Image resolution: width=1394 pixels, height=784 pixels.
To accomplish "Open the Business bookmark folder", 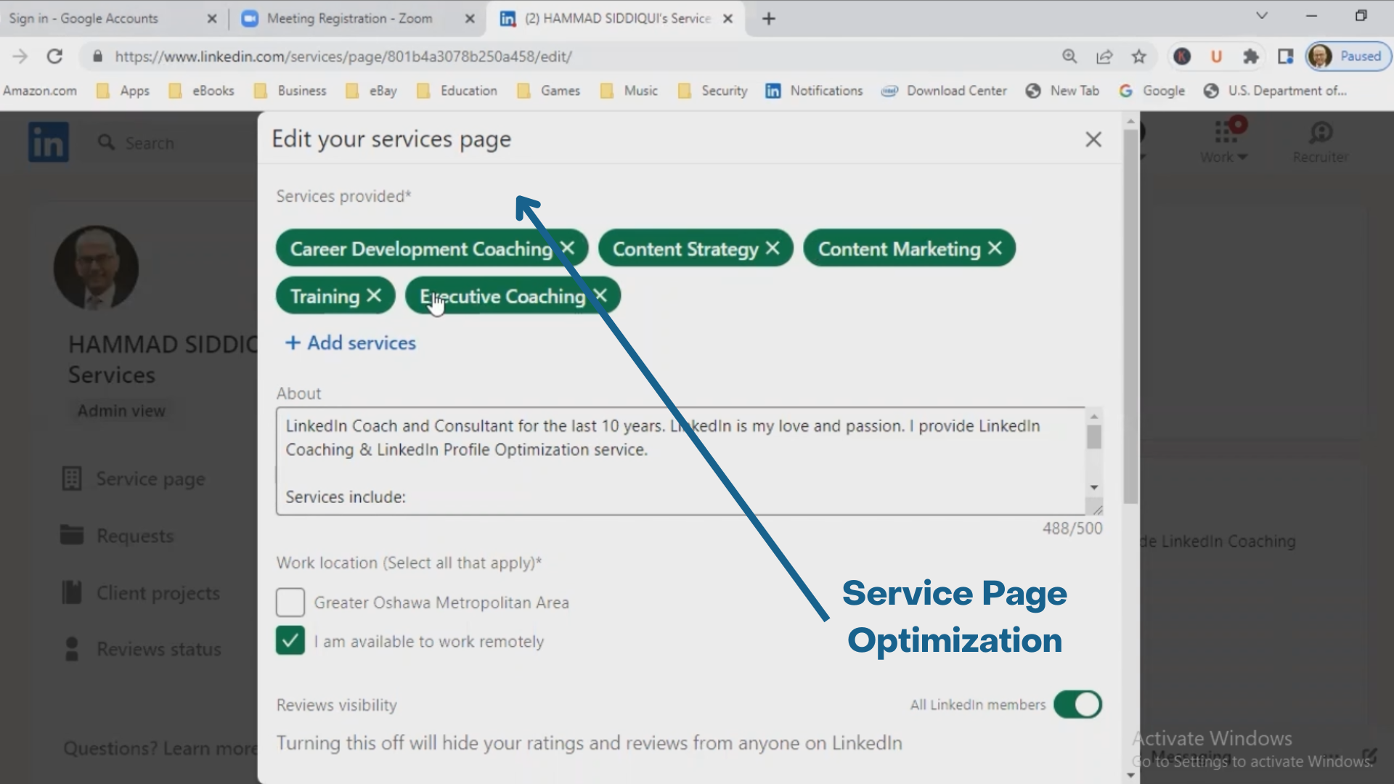I will (x=290, y=91).
